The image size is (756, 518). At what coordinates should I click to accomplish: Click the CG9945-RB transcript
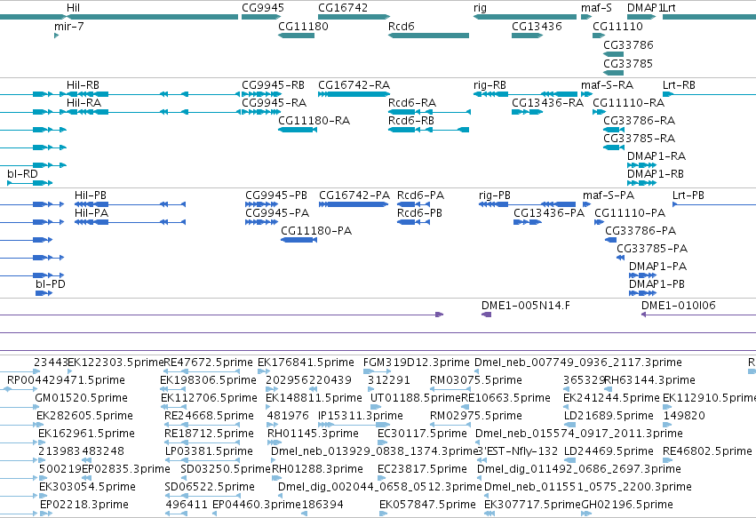[x=261, y=94]
